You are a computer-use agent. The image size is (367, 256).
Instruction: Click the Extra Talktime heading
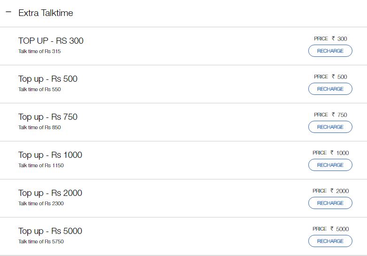tap(46, 13)
